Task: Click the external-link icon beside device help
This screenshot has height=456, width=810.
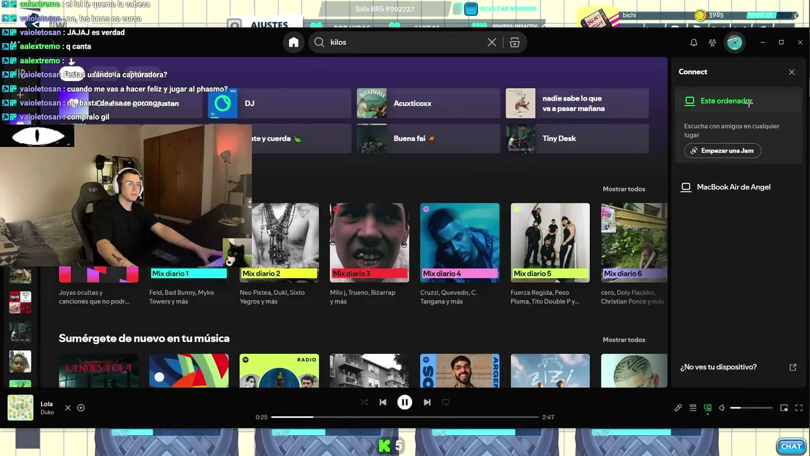Action: (793, 367)
